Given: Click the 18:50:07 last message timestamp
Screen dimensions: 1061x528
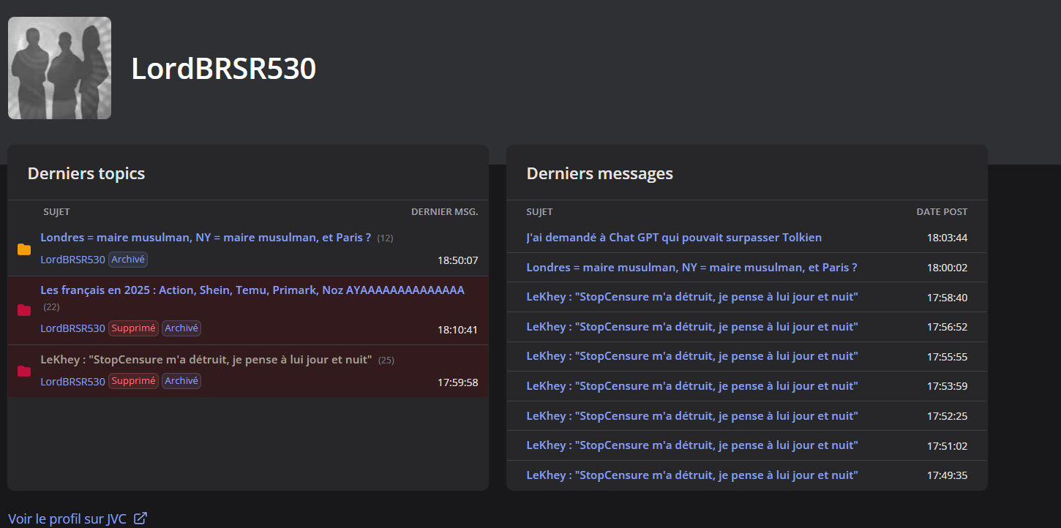Looking at the screenshot, I should point(457,260).
